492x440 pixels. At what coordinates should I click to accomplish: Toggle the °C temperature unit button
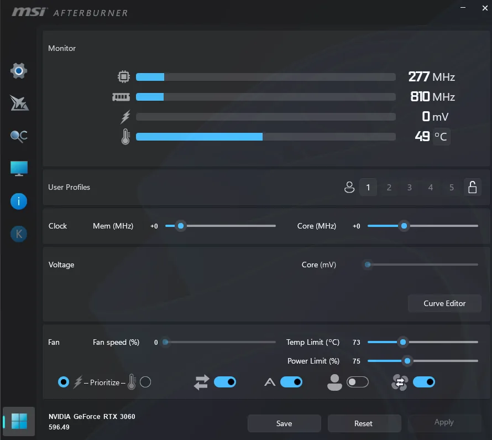click(x=441, y=137)
